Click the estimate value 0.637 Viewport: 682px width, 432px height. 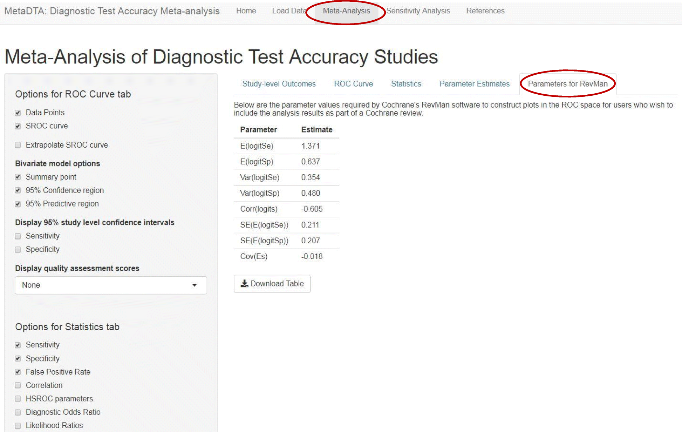coord(311,162)
